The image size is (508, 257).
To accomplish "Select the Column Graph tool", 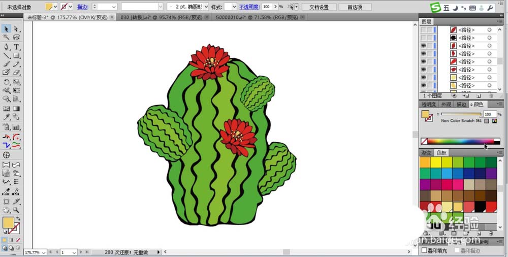I will 16,126.
